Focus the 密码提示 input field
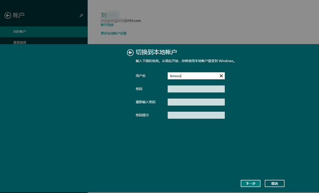Image resolution: width=319 pixels, height=193 pixels. pos(196,115)
